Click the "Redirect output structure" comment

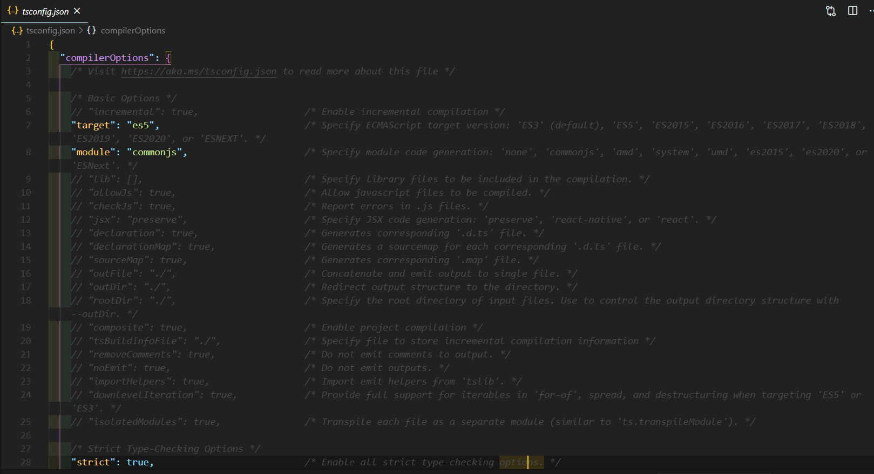point(441,287)
